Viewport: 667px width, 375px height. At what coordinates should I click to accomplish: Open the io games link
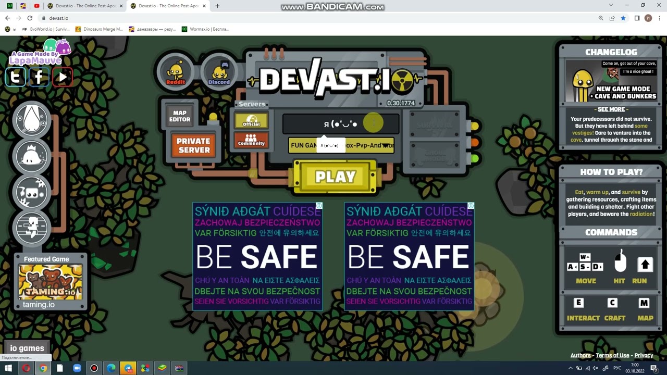(x=27, y=348)
